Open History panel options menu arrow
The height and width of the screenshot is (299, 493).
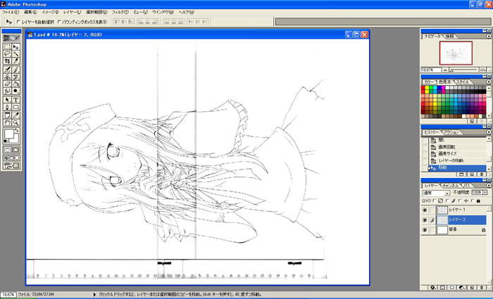pyautogui.click(x=489, y=132)
